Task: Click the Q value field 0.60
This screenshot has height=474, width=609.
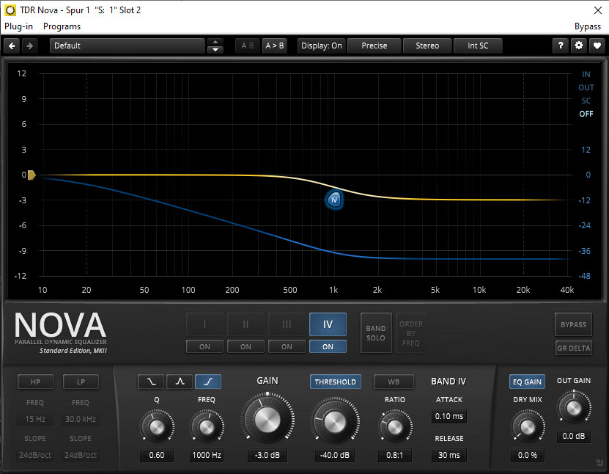Action: click(157, 455)
